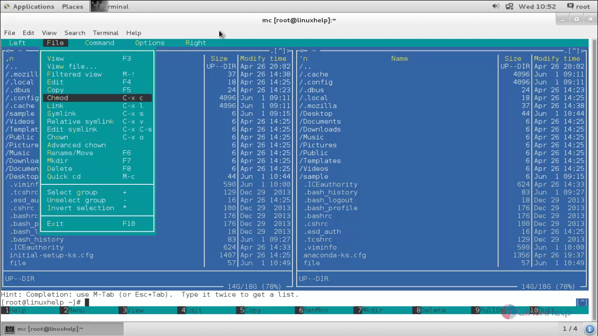Open Applications in the top panel
Screen dimensions: 598x336
pos(34,7)
